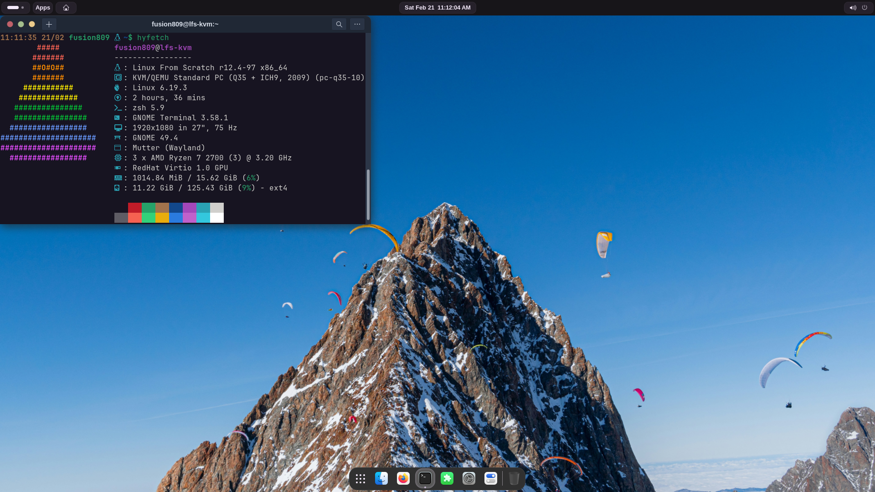Image resolution: width=875 pixels, height=492 pixels.
Task: Open a new terminal tab
Action: click(x=49, y=24)
